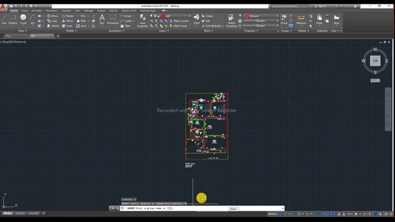
Task: Click the AutoCAD application menu logo
Action: pos(3,7)
